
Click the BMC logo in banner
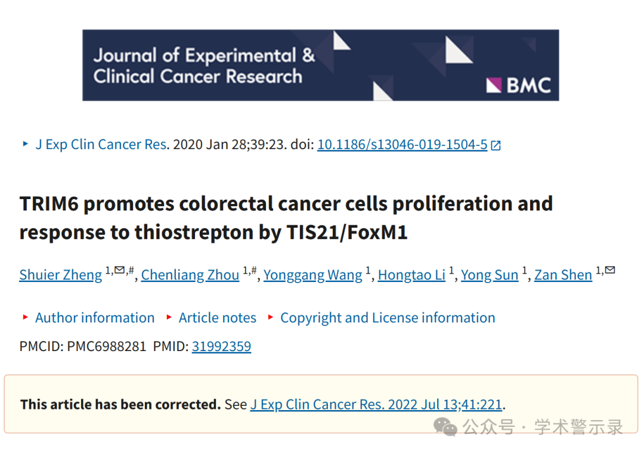click(518, 85)
